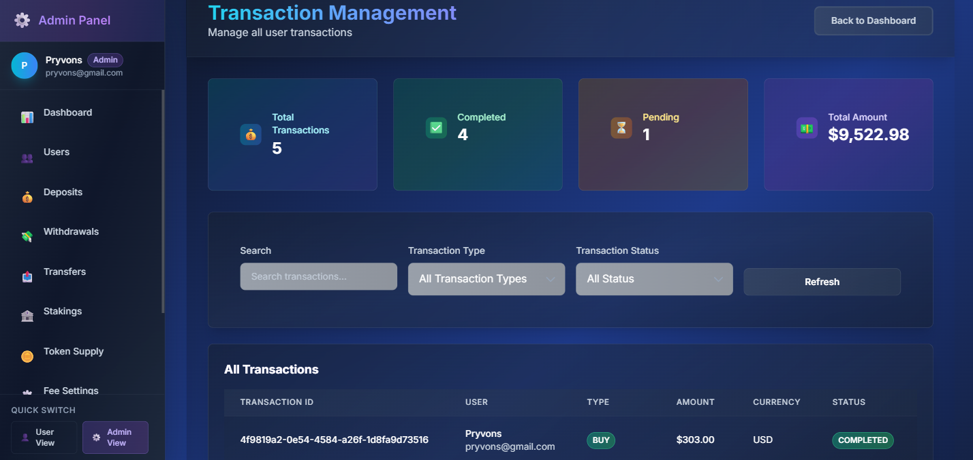This screenshot has width=973, height=460.
Task: Switch to User View
Action: 44,437
